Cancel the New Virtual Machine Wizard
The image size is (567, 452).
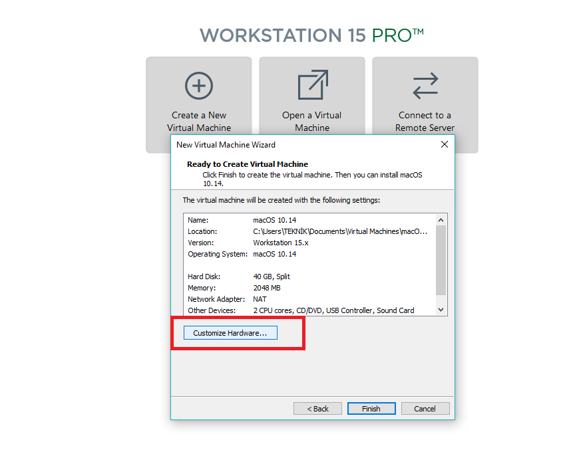click(x=425, y=409)
